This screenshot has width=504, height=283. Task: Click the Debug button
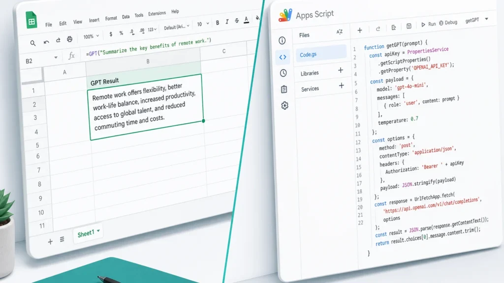(x=448, y=23)
